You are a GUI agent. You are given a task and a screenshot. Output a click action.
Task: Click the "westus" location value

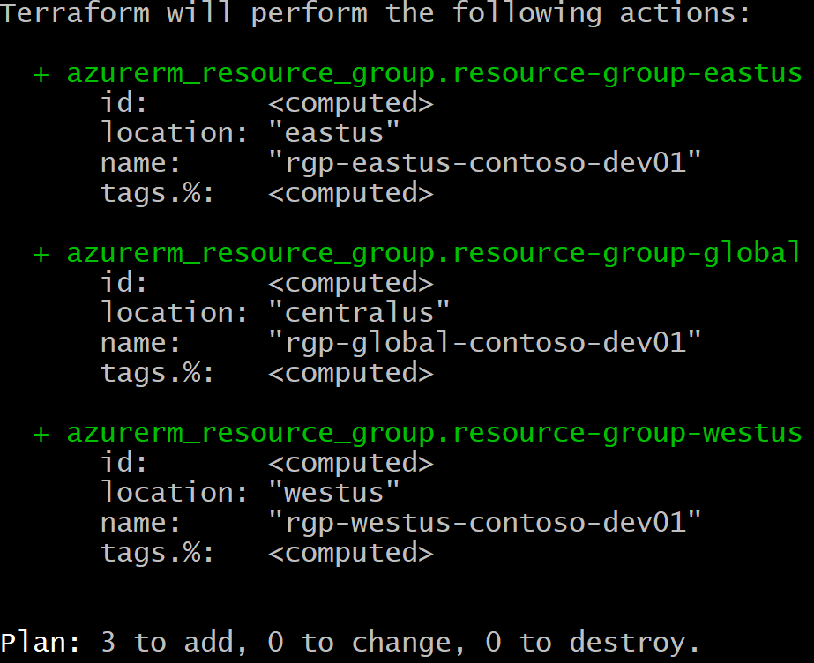334,492
